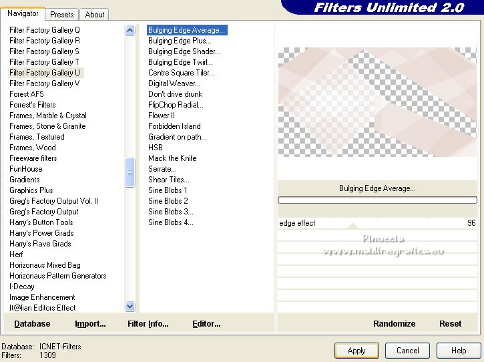Screen dimensions: 484x362
Task: Choose Shear Tiles... filter
Action: 168,180
